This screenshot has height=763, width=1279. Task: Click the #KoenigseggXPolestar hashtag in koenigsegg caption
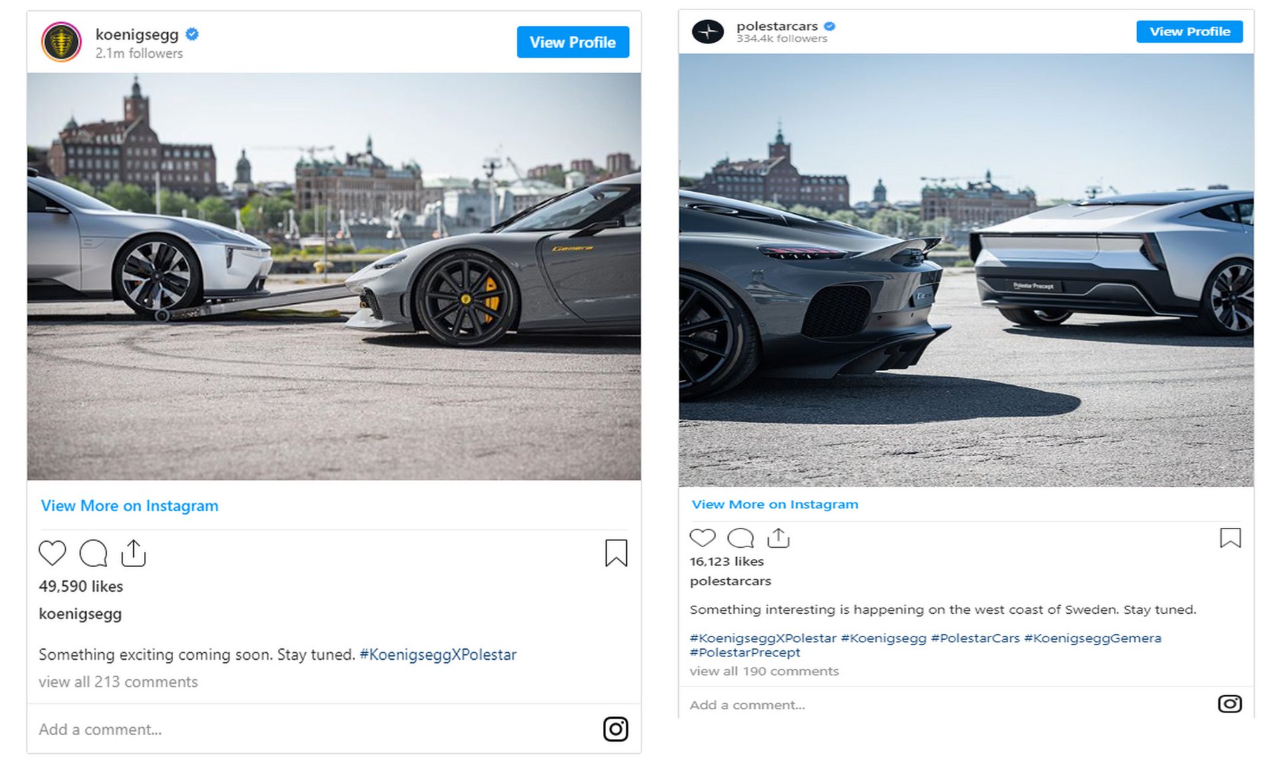click(x=438, y=654)
